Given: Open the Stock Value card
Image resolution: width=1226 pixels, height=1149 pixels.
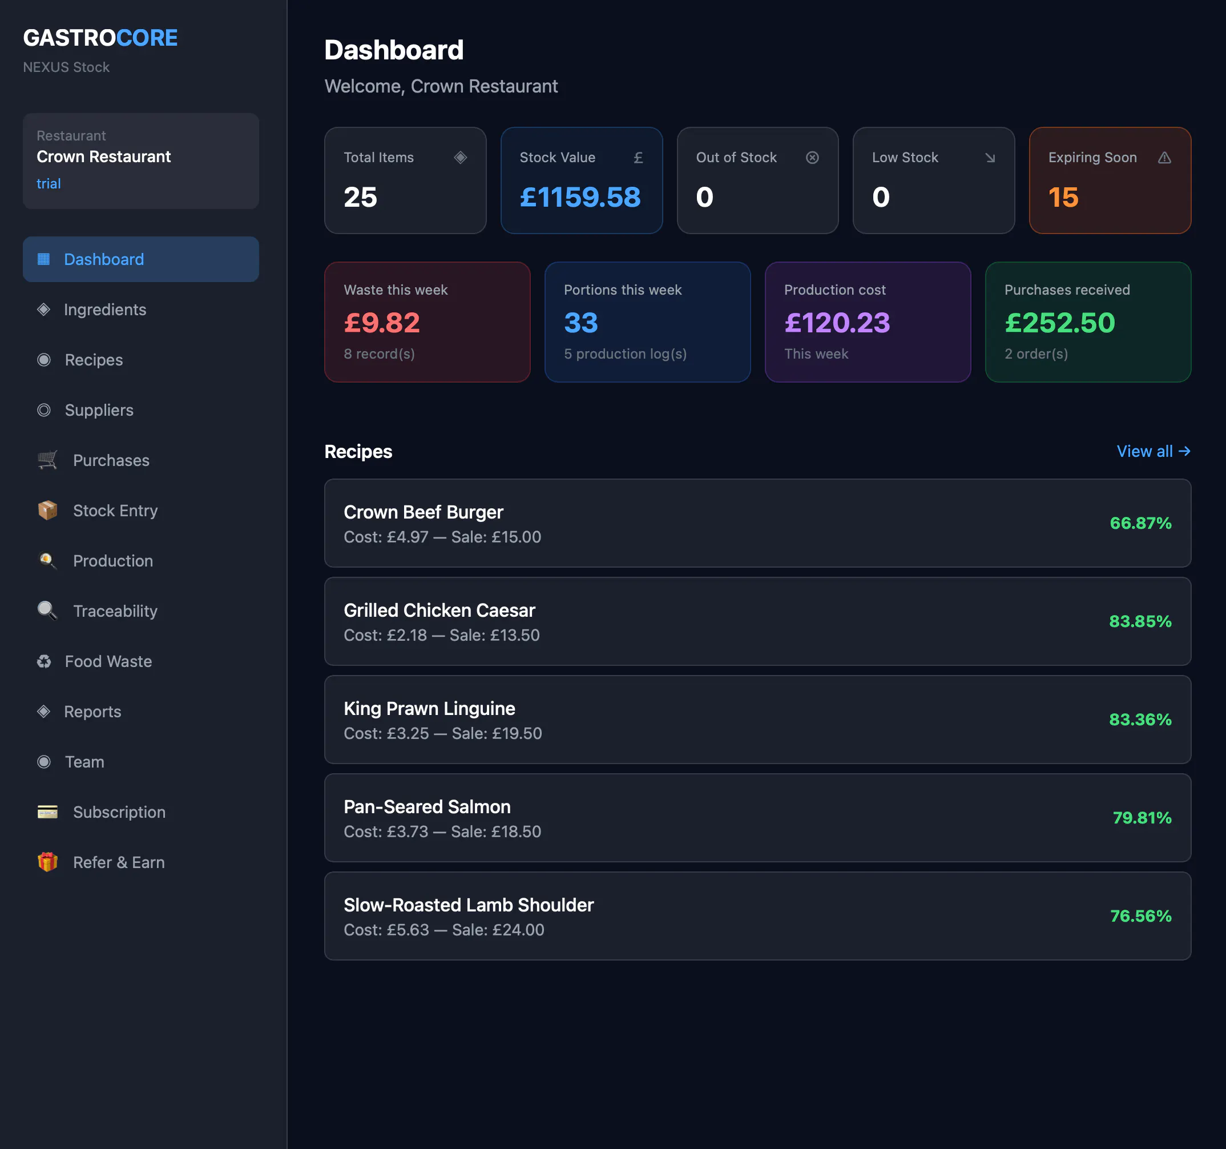Looking at the screenshot, I should pos(582,180).
